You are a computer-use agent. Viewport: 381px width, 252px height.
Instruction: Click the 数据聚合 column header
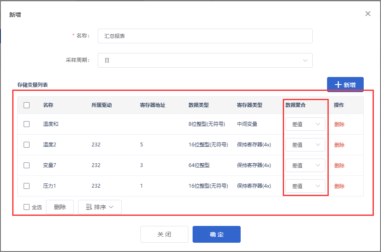pyautogui.click(x=295, y=105)
